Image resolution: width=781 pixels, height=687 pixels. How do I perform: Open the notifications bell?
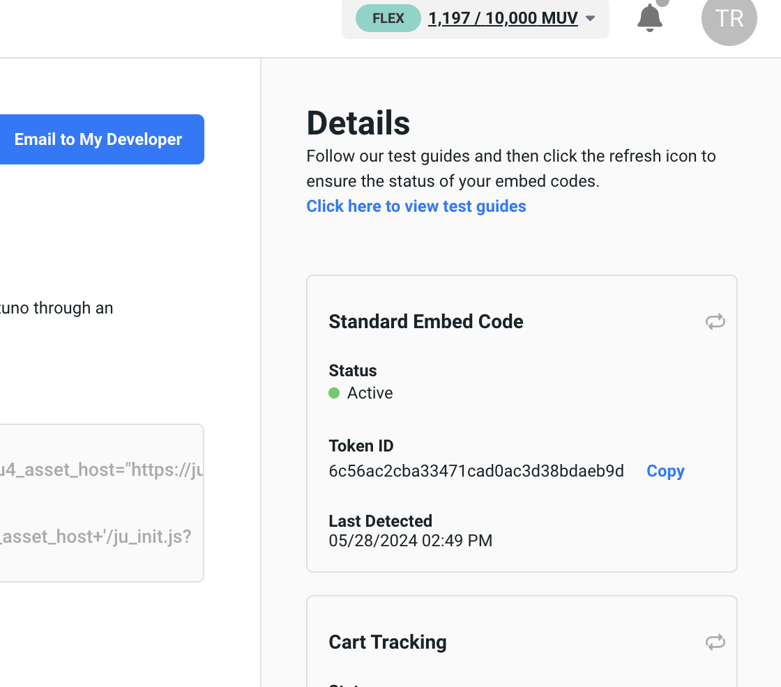649,18
